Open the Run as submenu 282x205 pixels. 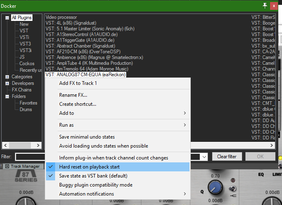click(118, 125)
